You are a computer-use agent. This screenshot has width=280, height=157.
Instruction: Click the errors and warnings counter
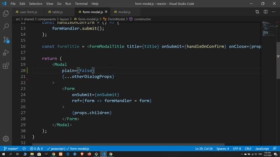(x=36, y=149)
